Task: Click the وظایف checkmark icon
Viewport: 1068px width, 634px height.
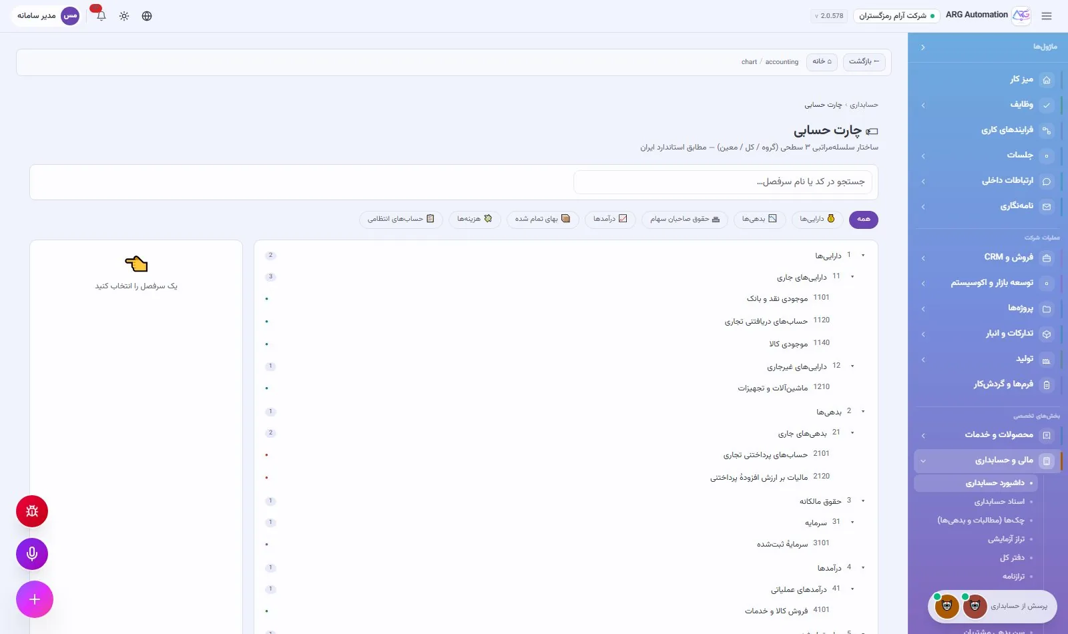Action: pyautogui.click(x=1047, y=105)
